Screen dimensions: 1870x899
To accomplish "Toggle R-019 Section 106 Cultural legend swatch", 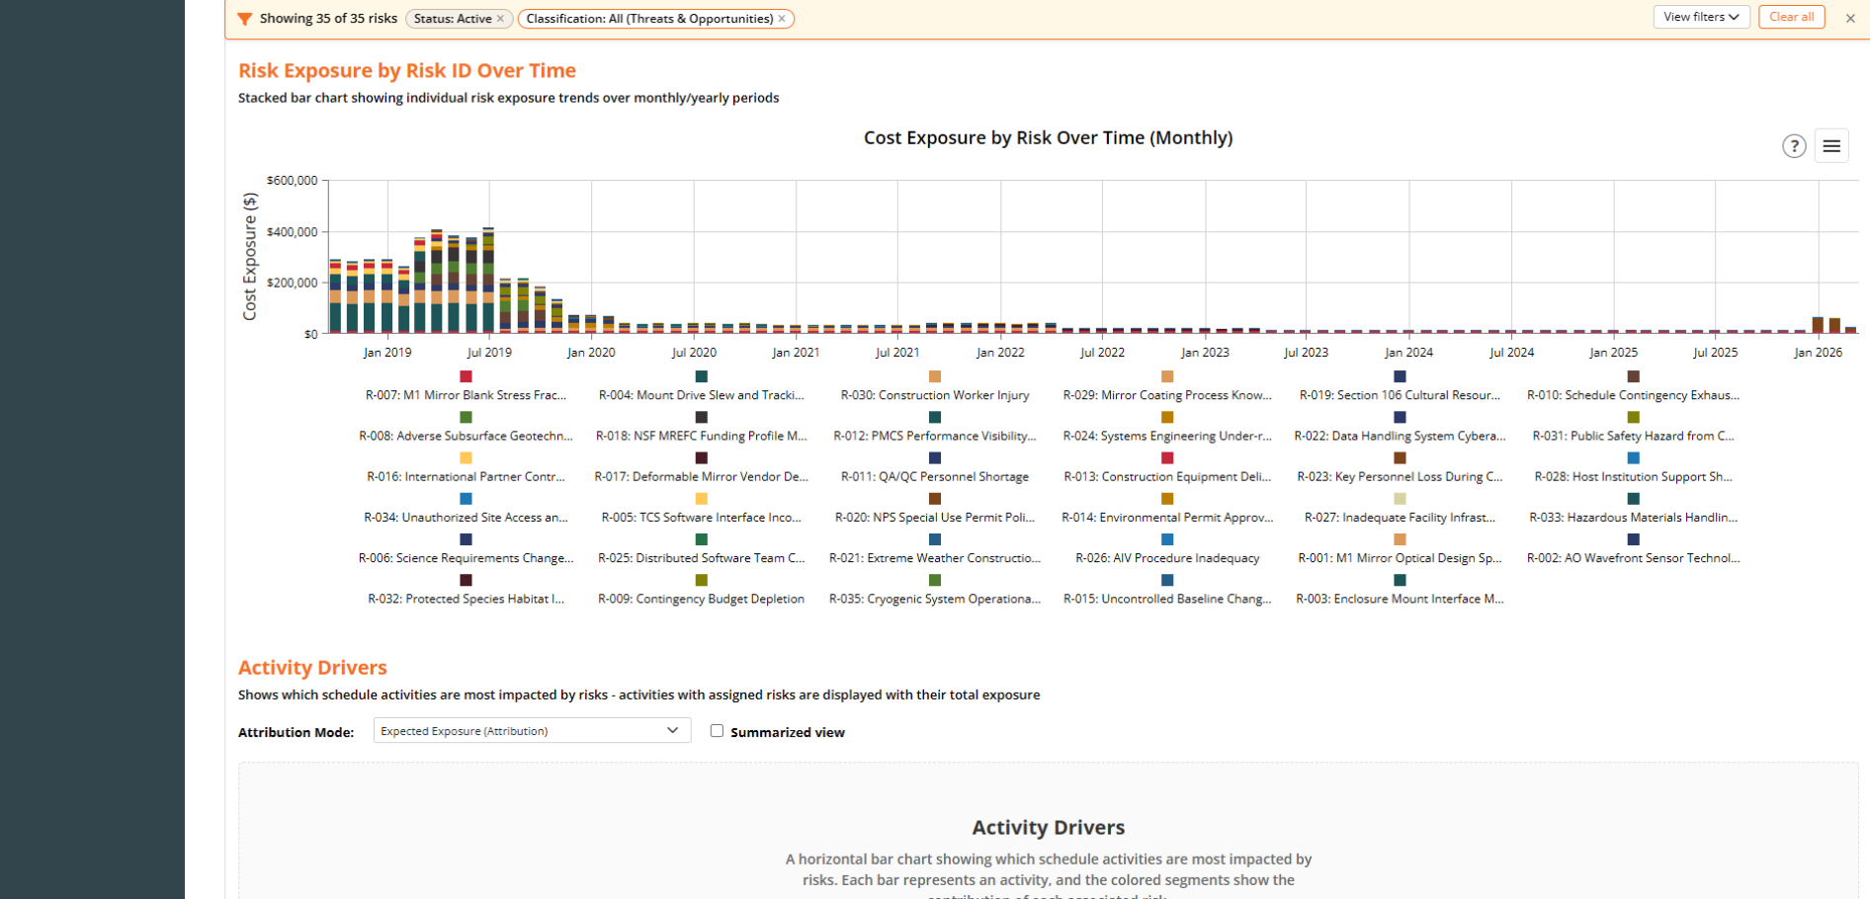I will pos(1400,376).
